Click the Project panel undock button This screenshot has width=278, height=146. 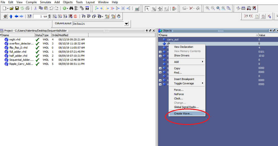150,31
